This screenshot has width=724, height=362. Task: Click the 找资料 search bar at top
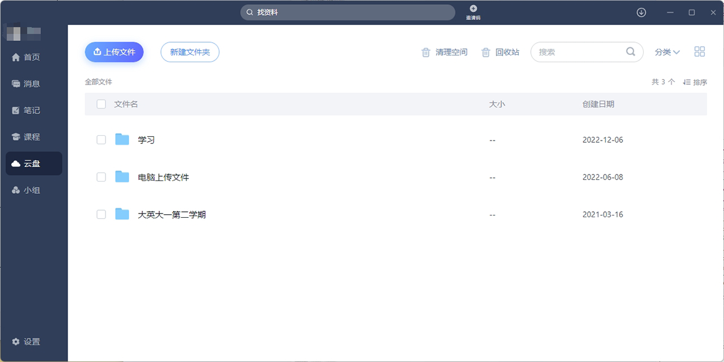pyautogui.click(x=348, y=12)
